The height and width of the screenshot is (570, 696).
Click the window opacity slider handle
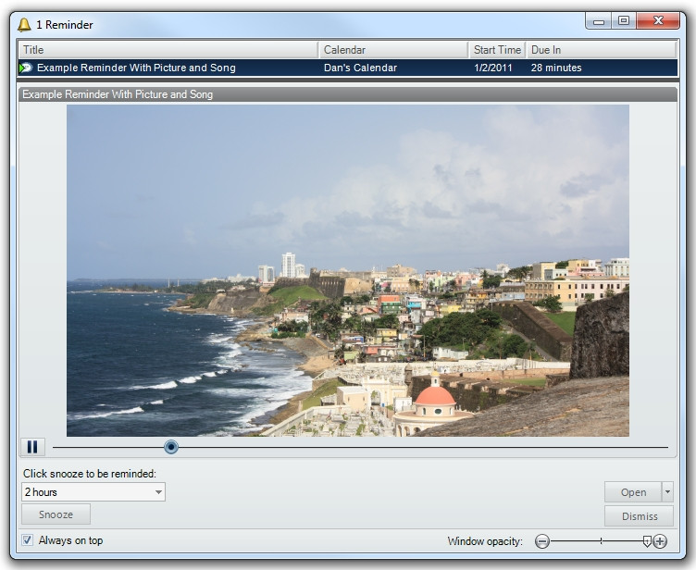[x=647, y=541]
